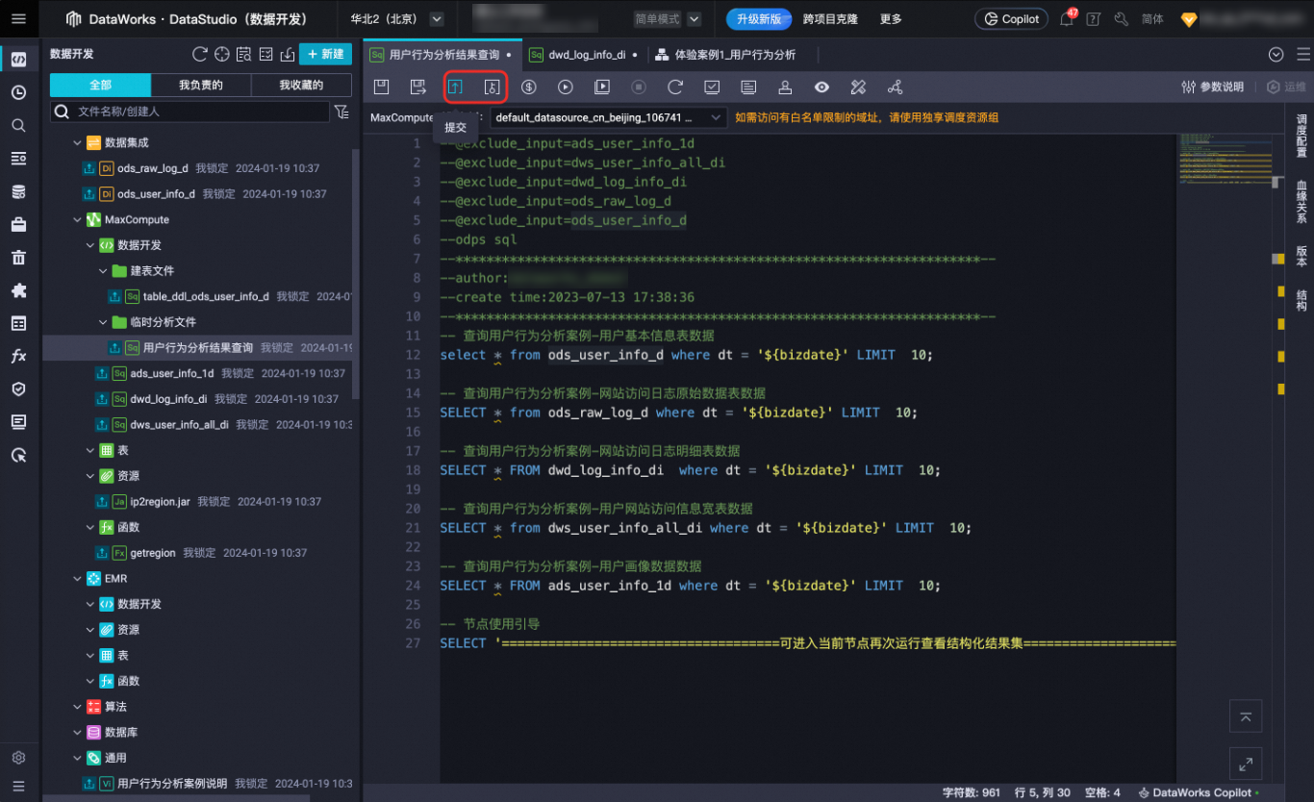Click the briefcase sidebar icon

click(18, 224)
